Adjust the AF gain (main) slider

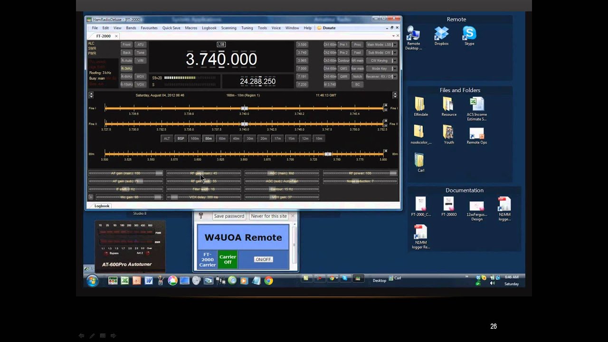pyautogui.click(x=125, y=173)
